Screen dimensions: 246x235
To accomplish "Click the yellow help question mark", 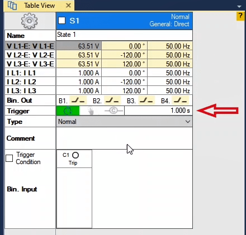I will tap(240, 16).
